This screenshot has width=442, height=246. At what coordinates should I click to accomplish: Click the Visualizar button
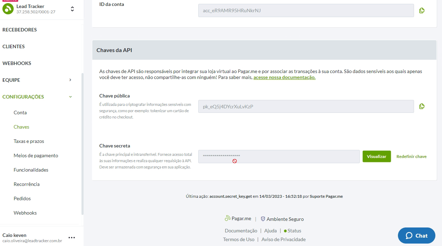coord(377,157)
